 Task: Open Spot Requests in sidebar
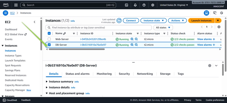pos(13,65)
